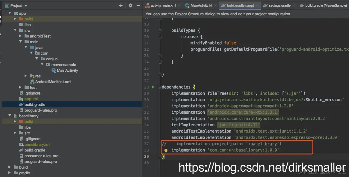Select app proguard-rules.pro file

41,110
